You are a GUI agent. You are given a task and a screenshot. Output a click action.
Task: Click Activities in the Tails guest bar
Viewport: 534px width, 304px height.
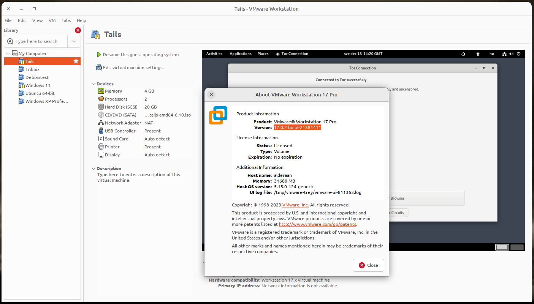[214, 54]
